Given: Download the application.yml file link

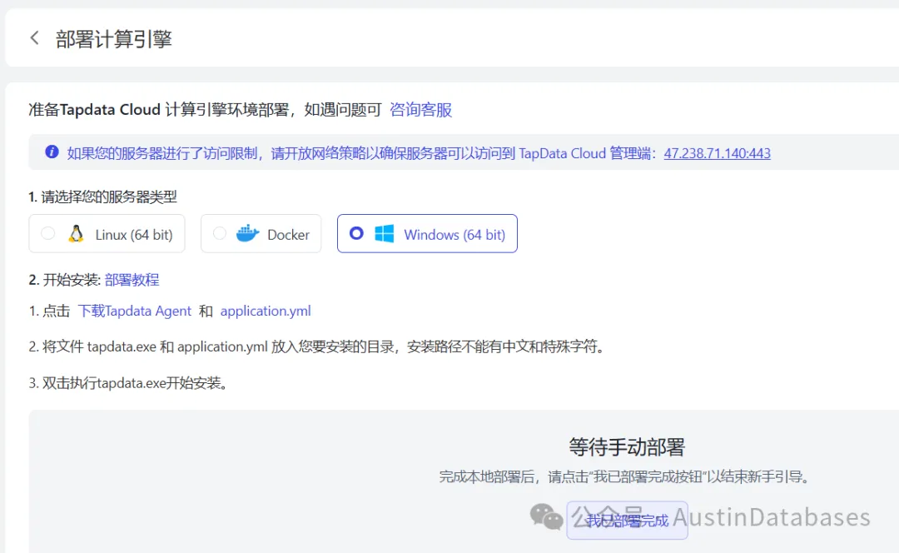Looking at the screenshot, I should [266, 311].
